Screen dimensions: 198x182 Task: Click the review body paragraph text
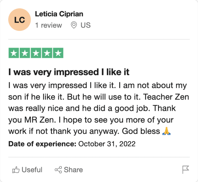click(x=98, y=108)
